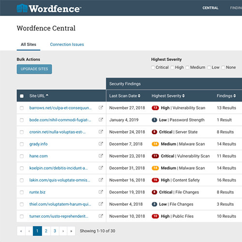Click the Wordfence logo
The image size is (242, 242).
49,8
